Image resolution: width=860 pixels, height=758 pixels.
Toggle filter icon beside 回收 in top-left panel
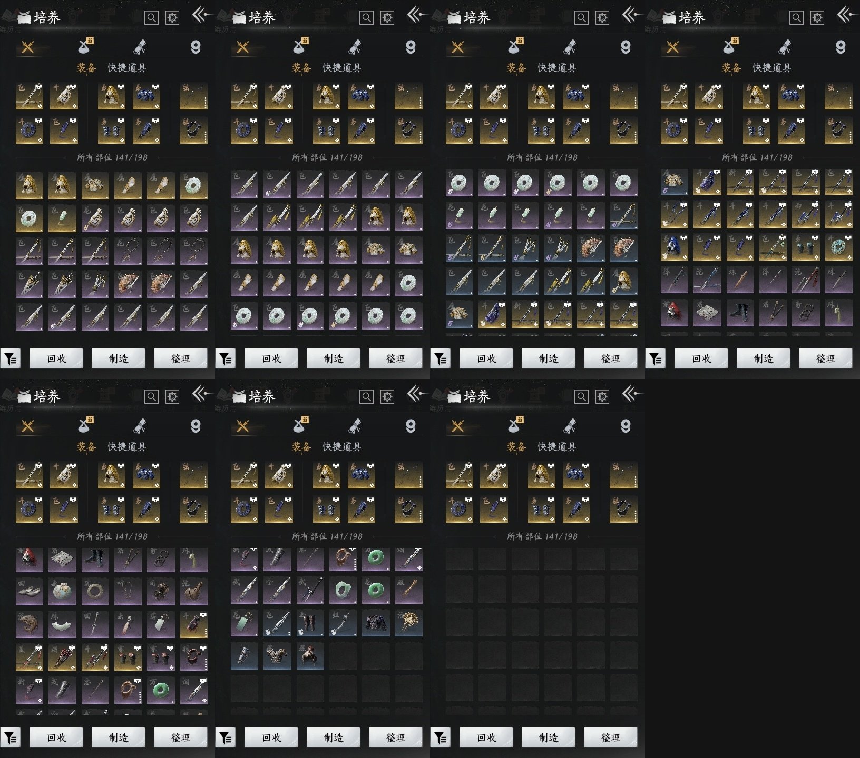[x=11, y=359]
